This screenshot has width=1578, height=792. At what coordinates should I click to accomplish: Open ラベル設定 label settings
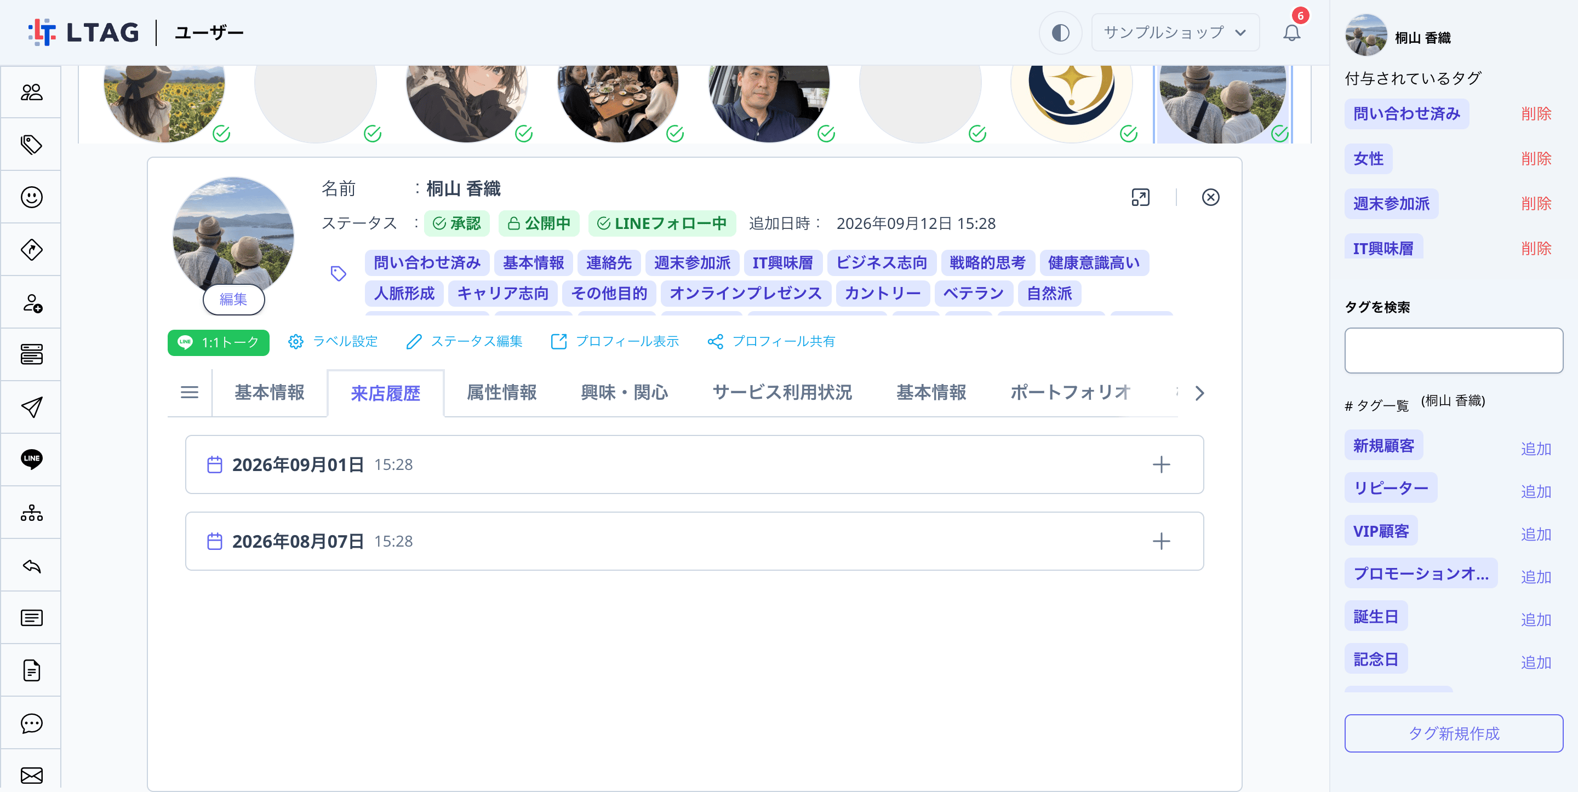pos(333,341)
